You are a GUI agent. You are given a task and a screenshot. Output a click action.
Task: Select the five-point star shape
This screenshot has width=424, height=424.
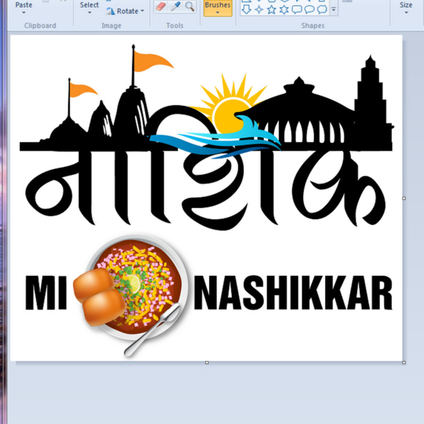coord(272,9)
